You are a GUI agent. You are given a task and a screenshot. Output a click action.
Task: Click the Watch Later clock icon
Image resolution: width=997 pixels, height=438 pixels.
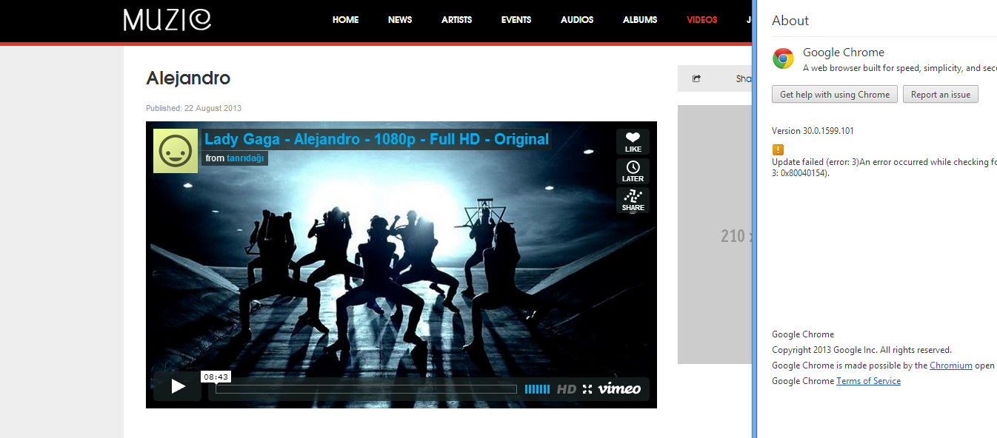633,171
